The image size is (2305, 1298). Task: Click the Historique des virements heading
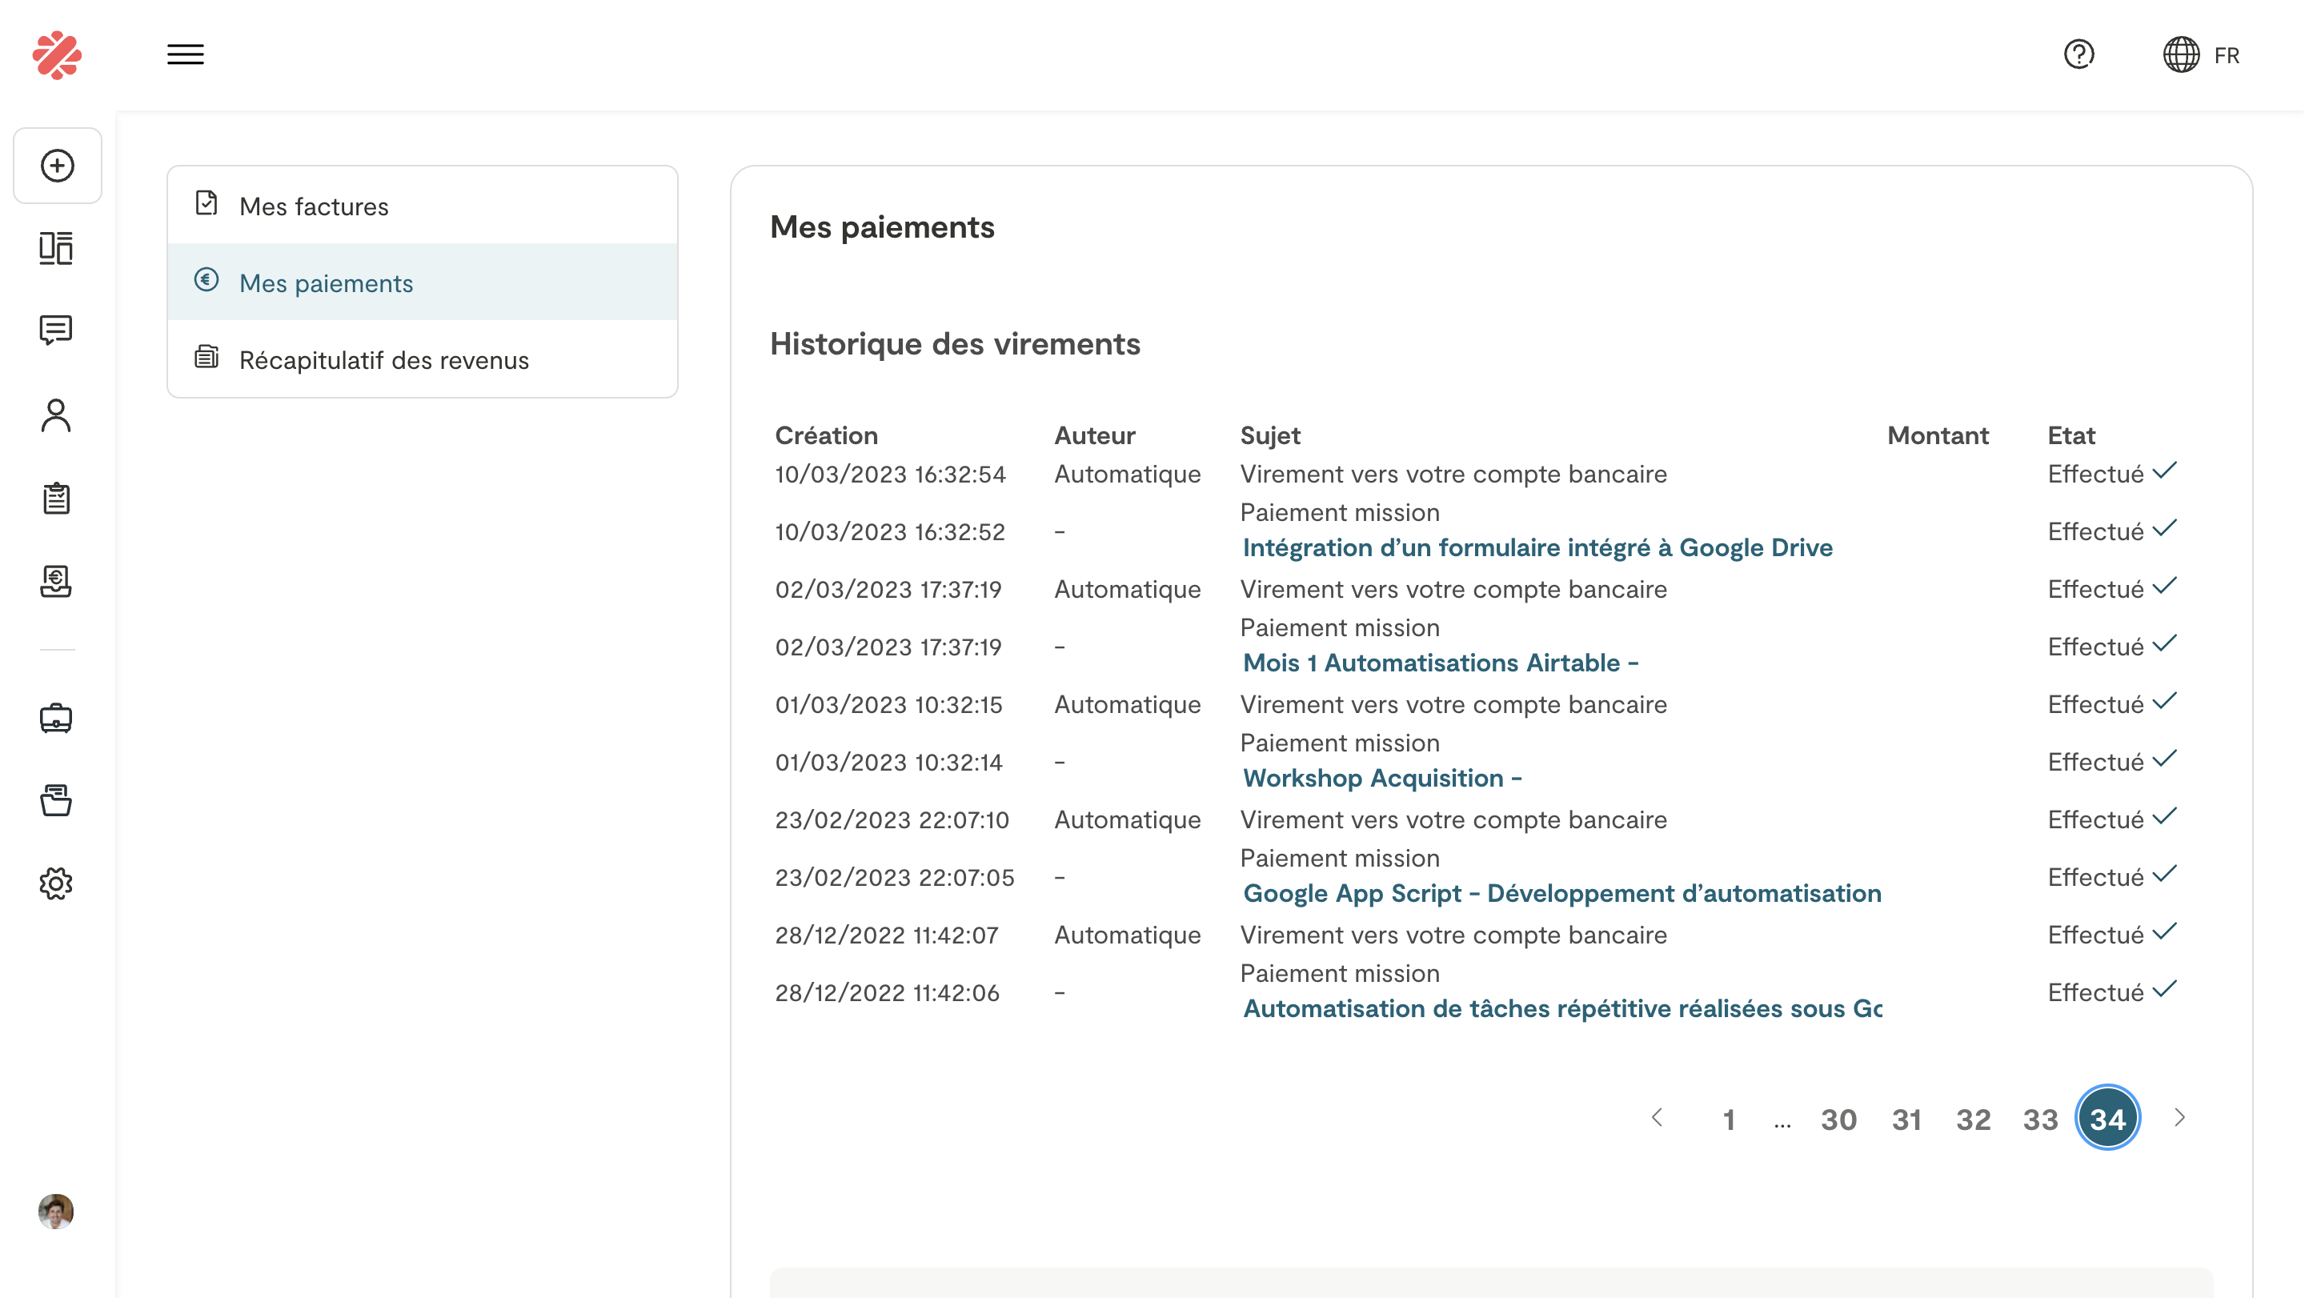[x=955, y=343]
